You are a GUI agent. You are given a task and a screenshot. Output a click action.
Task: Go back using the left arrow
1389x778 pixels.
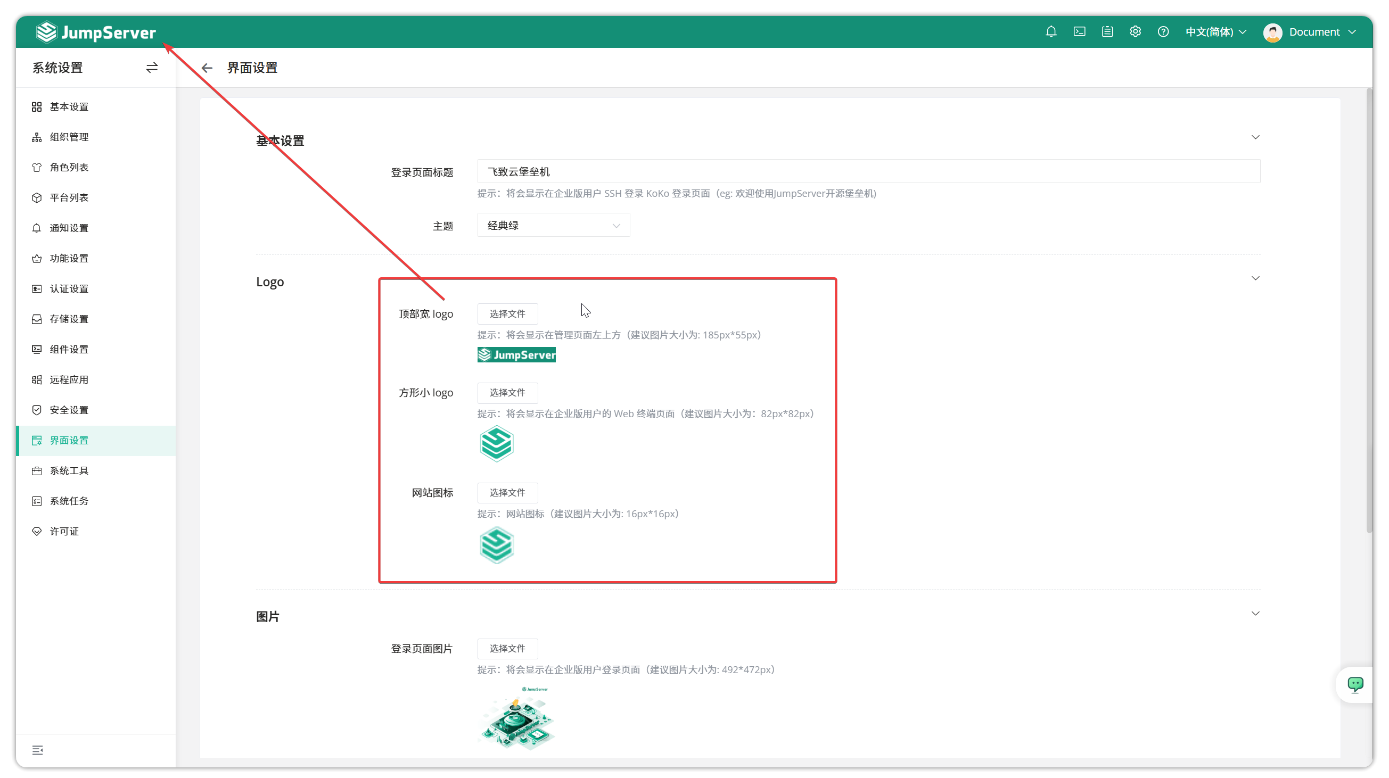(207, 68)
